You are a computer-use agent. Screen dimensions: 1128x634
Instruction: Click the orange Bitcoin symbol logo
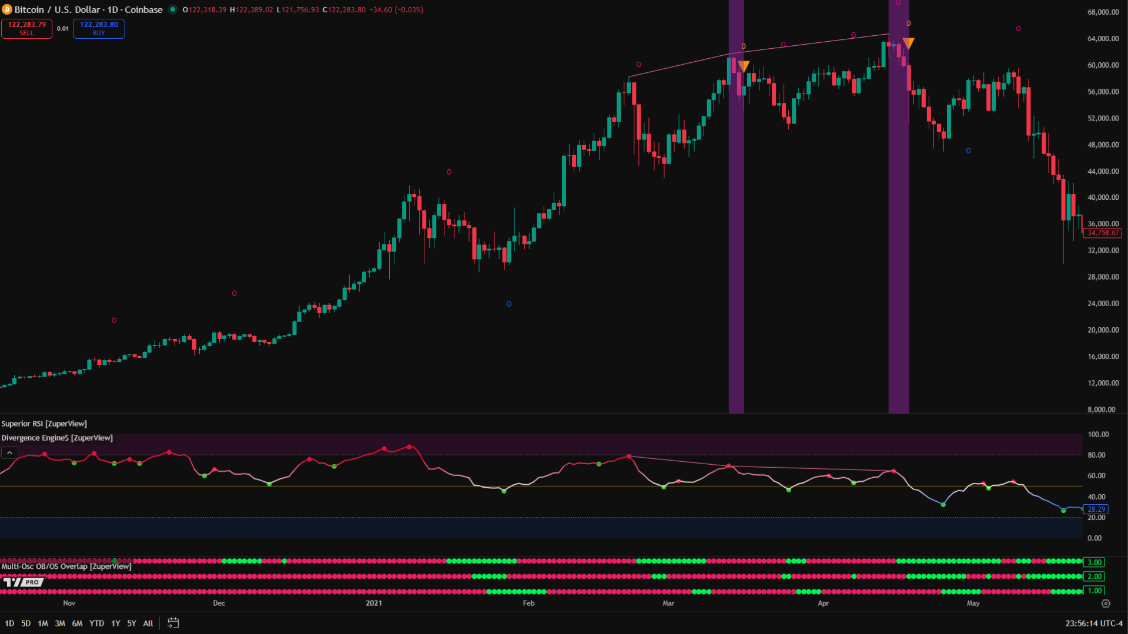click(x=7, y=10)
